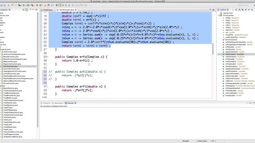Toggle Show Whitespace Characters in the toolbar
This screenshot has height=143, width=255.
[69, 5]
